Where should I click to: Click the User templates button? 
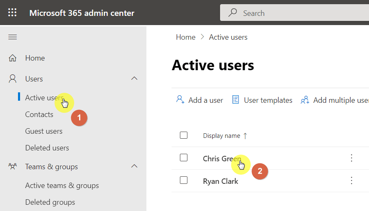pyautogui.click(x=262, y=100)
